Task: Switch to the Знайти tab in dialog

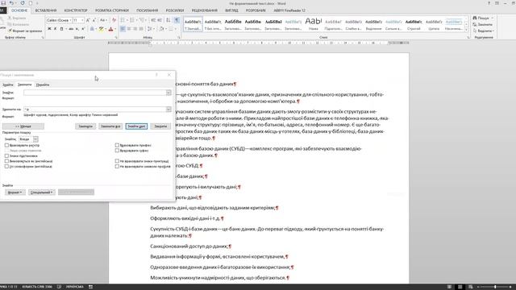Action: tap(8, 85)
